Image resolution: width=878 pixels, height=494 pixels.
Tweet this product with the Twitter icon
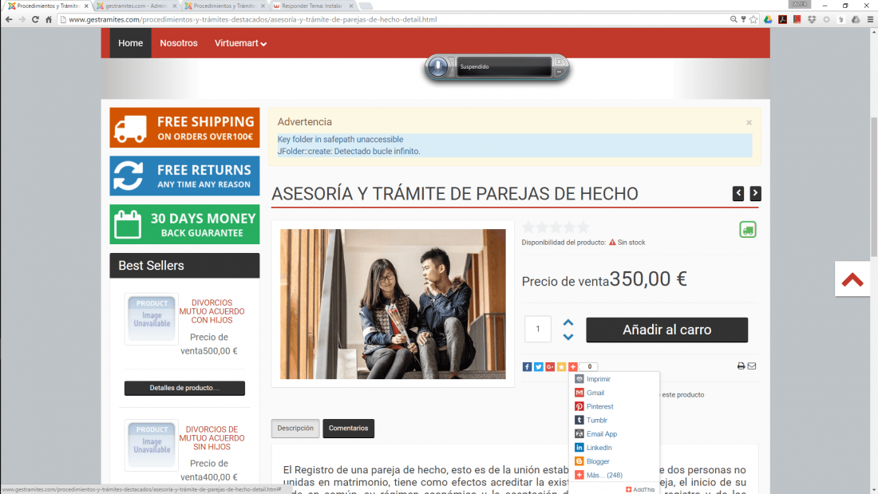pos(538,367)
